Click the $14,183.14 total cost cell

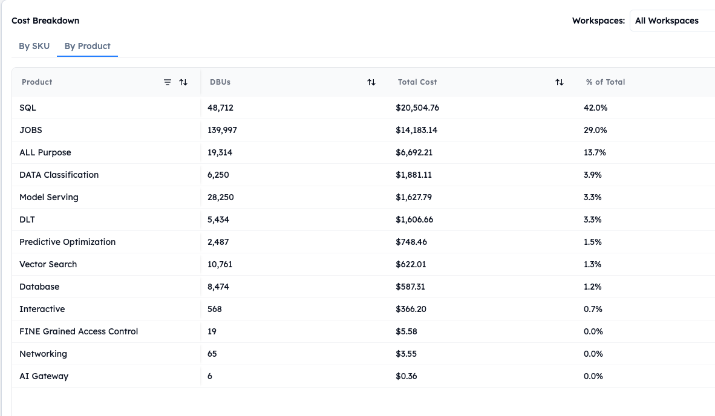pos(416,131)
